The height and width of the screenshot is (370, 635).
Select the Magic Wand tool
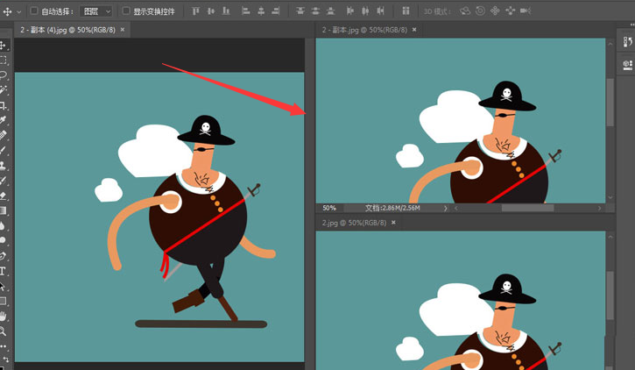4,90
